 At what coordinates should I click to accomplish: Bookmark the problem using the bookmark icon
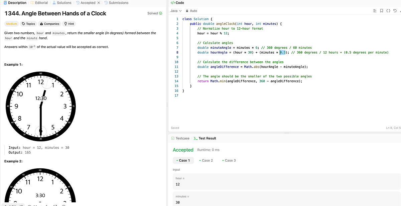click(382, 11)
